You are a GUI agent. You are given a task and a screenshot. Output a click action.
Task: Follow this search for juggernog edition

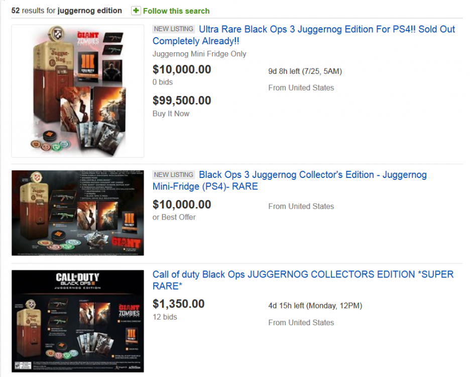pos(176,11)
